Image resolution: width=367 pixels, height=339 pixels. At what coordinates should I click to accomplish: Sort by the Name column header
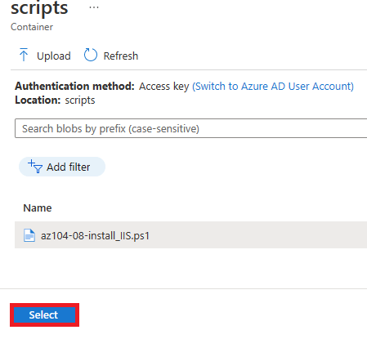(x=38, y=208)
